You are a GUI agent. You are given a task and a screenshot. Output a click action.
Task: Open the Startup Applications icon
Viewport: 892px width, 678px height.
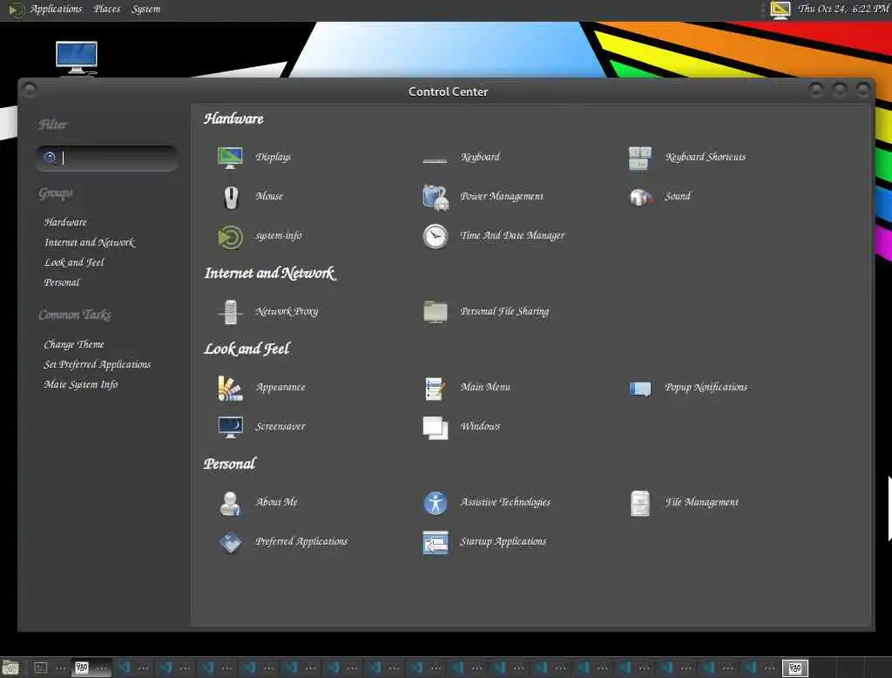point(436,543)
